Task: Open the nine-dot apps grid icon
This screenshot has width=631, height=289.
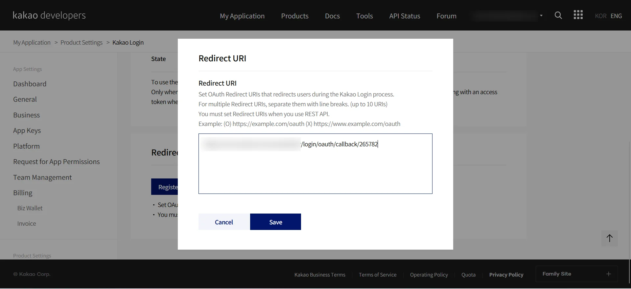Action: [578, 15]
